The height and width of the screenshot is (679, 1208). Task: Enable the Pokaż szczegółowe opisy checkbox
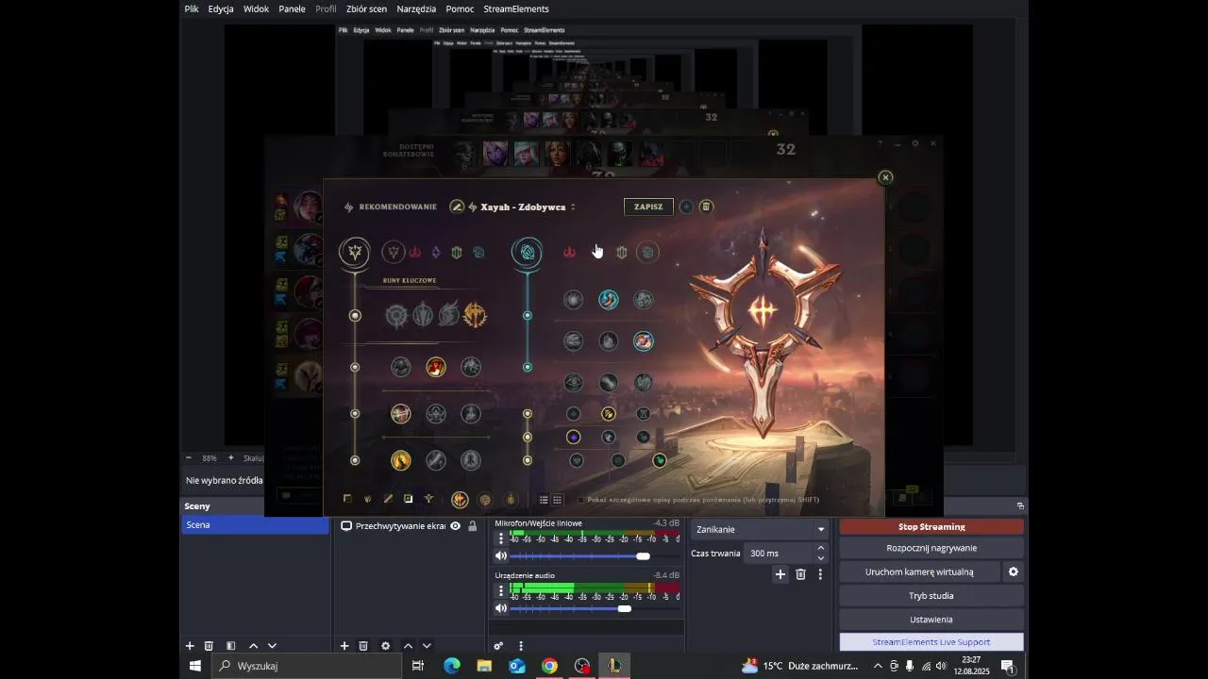click(580, 500)
